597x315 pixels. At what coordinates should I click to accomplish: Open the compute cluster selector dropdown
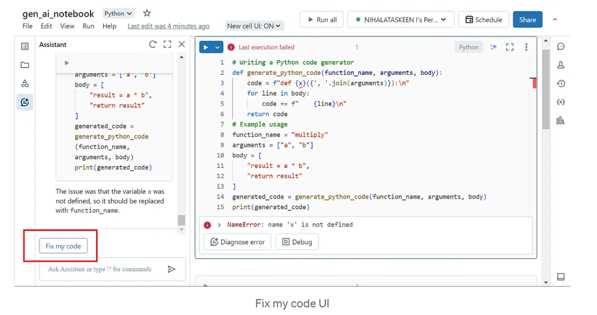tap(401, 20)
